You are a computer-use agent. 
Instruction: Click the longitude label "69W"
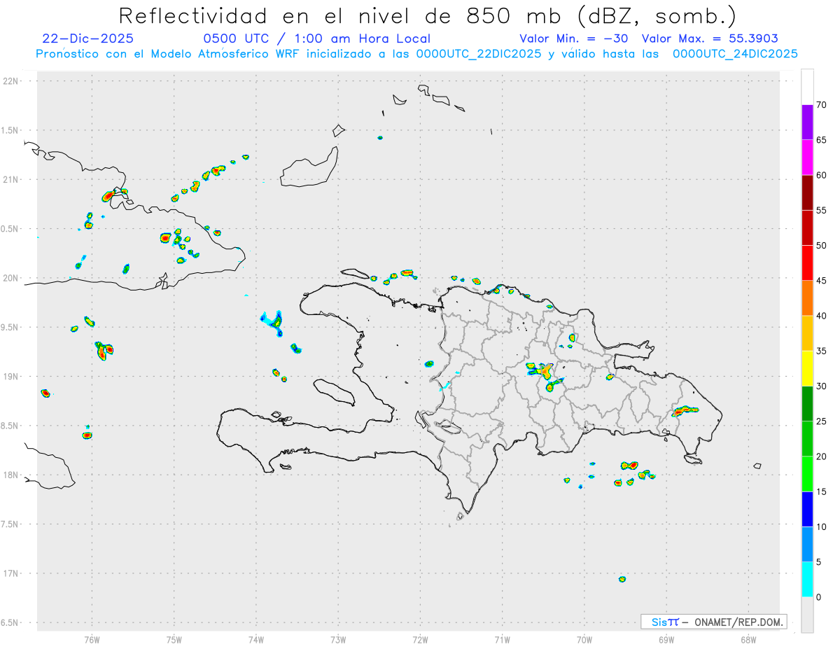coord(666,639)
